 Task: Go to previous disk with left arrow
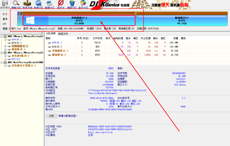pos(4,14)
